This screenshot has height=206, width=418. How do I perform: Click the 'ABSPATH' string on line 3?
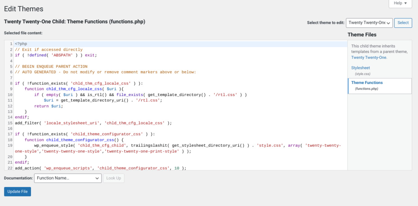pos(62,55)
